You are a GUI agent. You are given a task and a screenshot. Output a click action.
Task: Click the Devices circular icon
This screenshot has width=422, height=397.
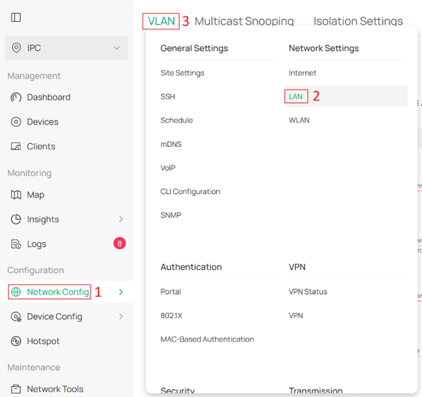pyautogui.click(x=16, y=122)
